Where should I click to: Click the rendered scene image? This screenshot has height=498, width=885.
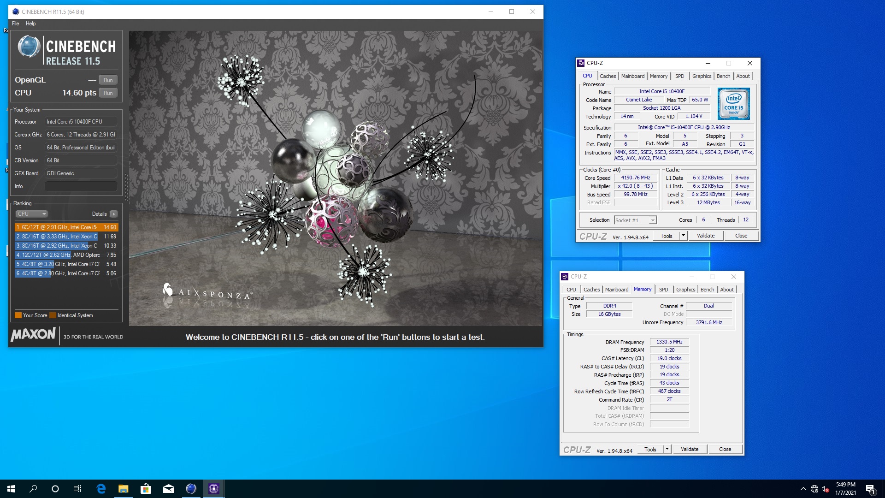(336, 178)
